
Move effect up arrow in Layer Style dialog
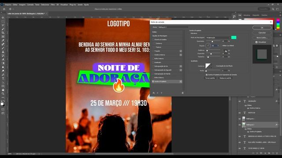158,93
